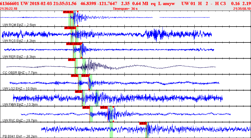Click the event ID 61366601 in header
This screenshot has width=251, height=138.
[x=10, y=3]
